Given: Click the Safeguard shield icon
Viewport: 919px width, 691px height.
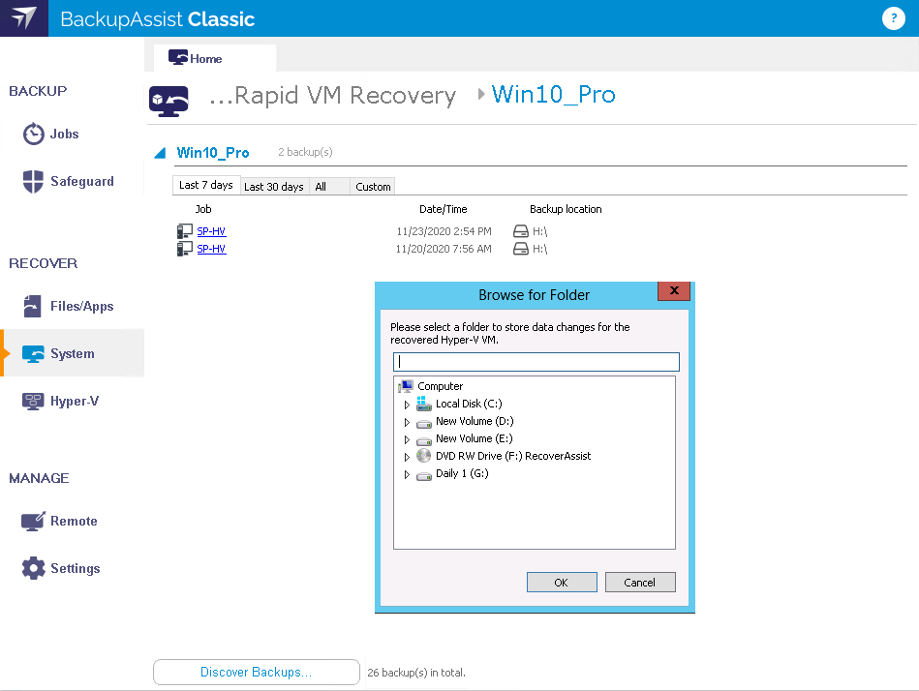Looking at the screenshot, I should point(33,182).
